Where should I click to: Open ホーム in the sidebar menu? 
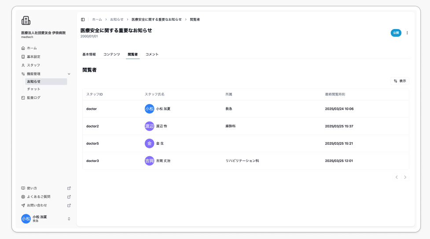tap(32, 48)
